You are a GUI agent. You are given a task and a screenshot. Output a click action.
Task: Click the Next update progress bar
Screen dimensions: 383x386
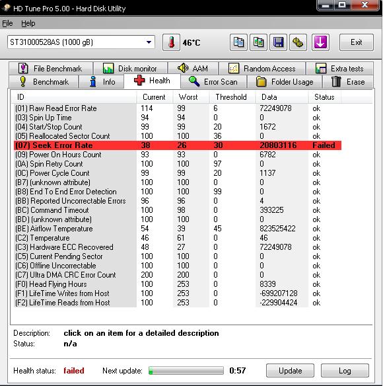click(x=186, y=371)
